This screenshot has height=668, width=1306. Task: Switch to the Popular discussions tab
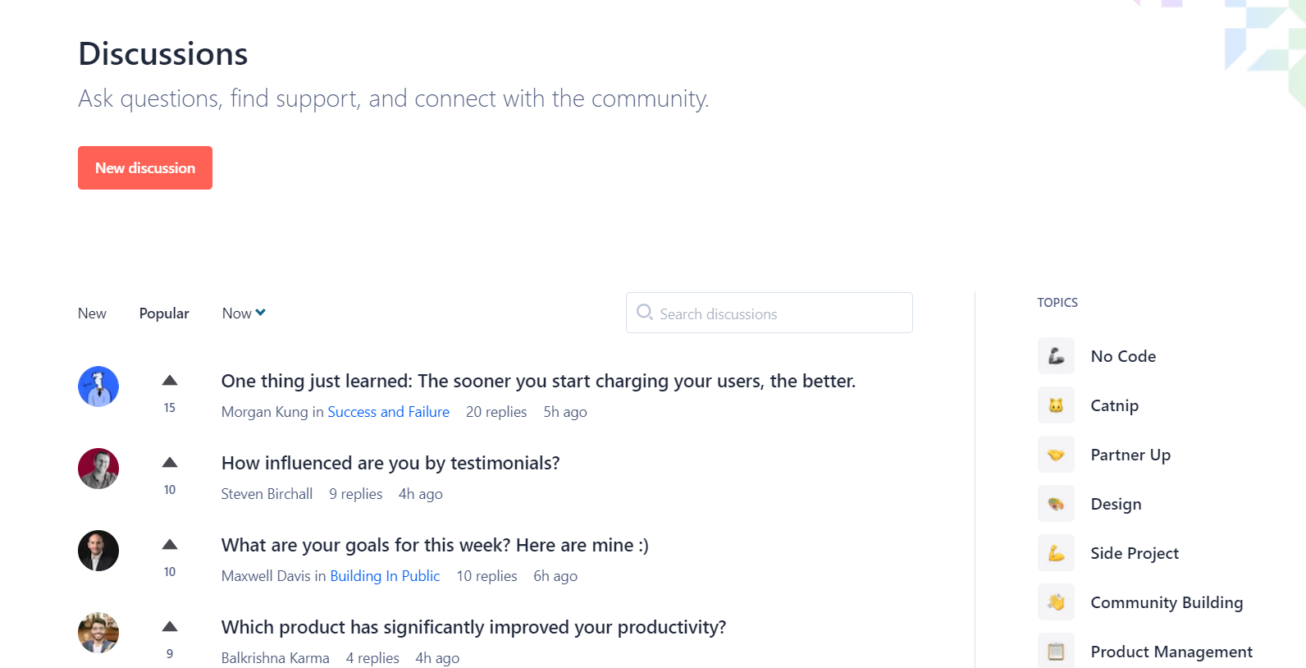164,313
